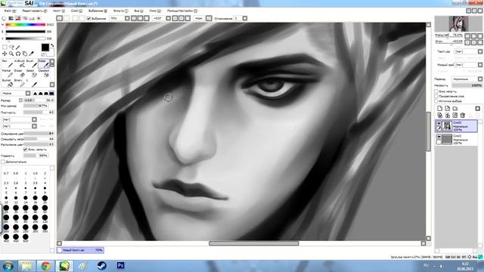
Task: Open the Window menu
Action: click(x=155, y=11)
